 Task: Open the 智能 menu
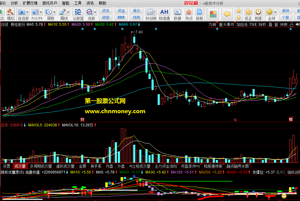66,3
